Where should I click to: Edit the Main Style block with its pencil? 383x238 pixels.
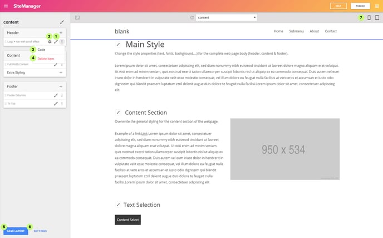pyautogui.click(x=118, y=45)
